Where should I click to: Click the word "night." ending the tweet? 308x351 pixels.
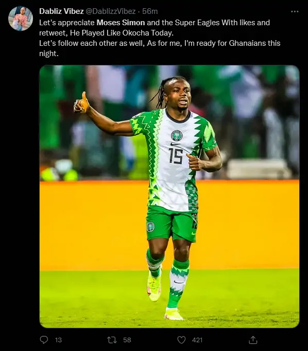[x=49, y=54]
